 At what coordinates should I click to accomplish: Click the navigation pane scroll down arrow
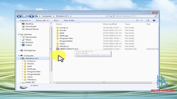pos(51,82)
